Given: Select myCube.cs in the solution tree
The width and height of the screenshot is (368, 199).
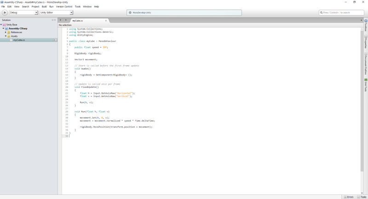Looking at the screenshot, I should pos(19,40).
